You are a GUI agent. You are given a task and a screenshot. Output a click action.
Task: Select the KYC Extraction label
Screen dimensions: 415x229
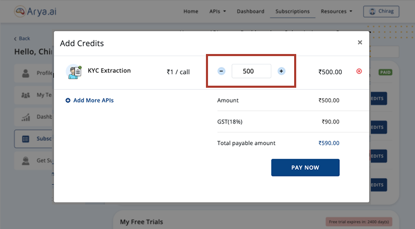pos(109,71)
